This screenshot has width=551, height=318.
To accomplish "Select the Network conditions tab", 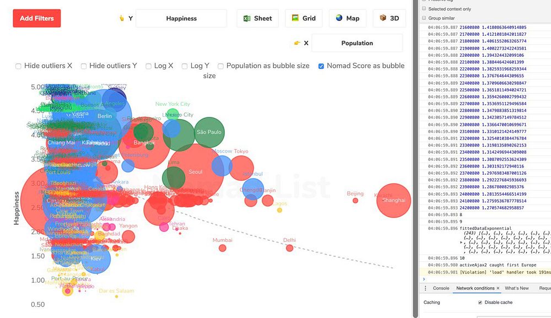I will tap(475, 288).
